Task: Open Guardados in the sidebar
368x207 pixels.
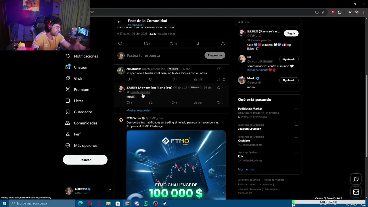Action: 79,112
